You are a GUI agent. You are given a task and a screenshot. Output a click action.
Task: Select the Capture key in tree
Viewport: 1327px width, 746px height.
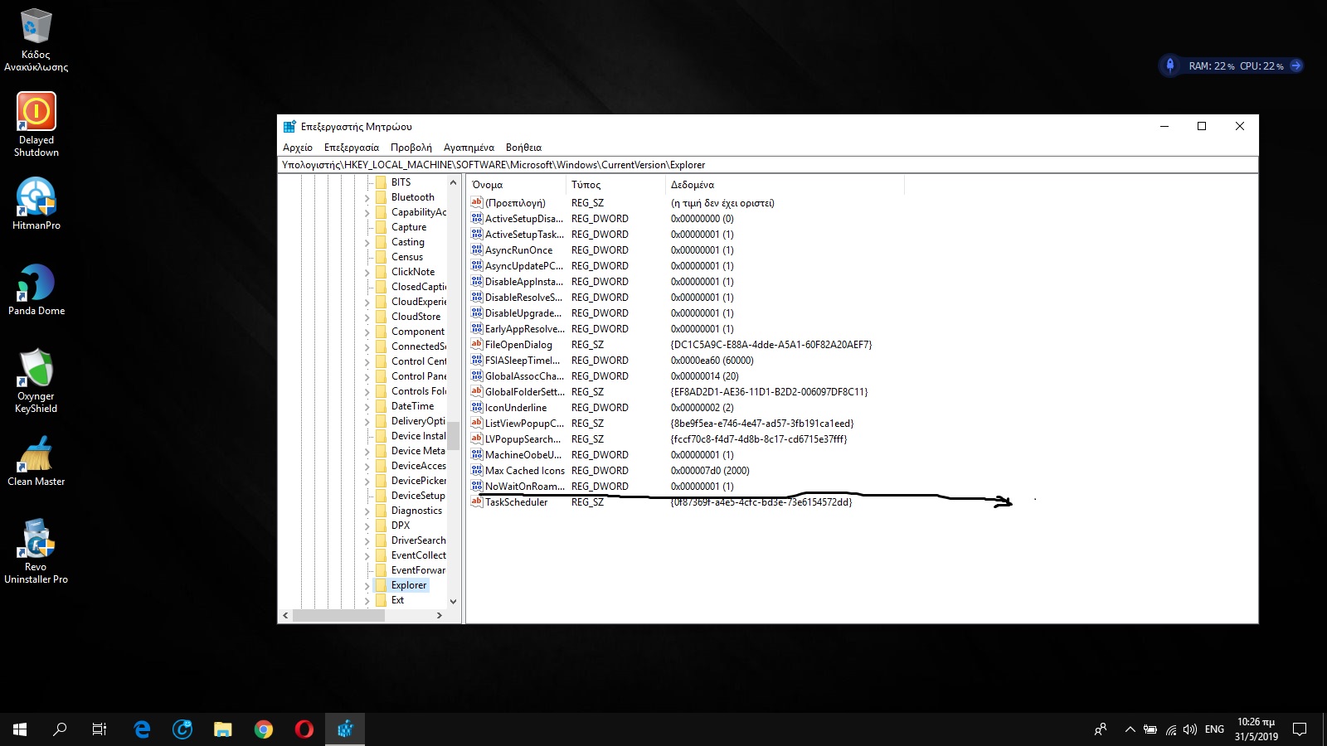(x=409, y=227)
